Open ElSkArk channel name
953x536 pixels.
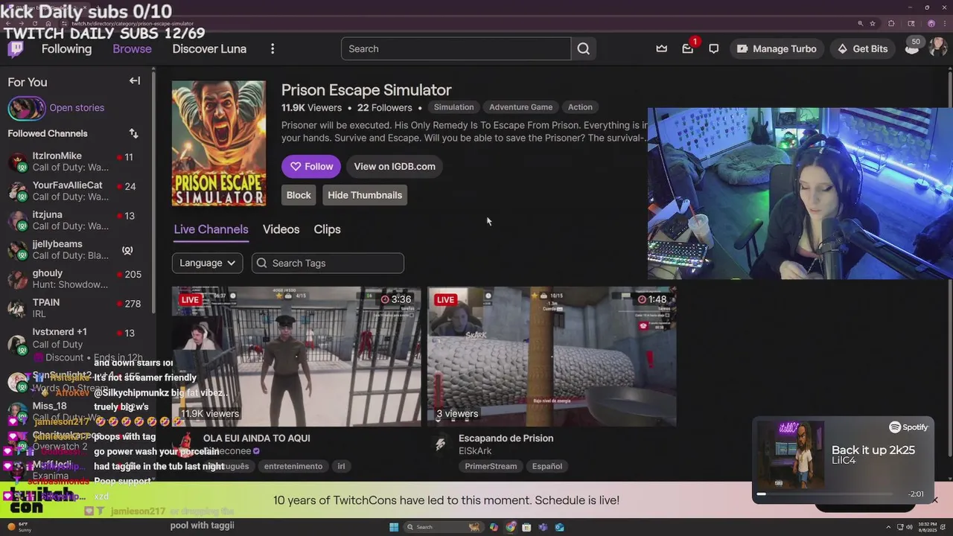[x=475, y=451]
